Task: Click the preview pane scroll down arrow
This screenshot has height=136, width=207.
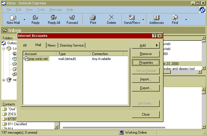Action: (203, 127)
